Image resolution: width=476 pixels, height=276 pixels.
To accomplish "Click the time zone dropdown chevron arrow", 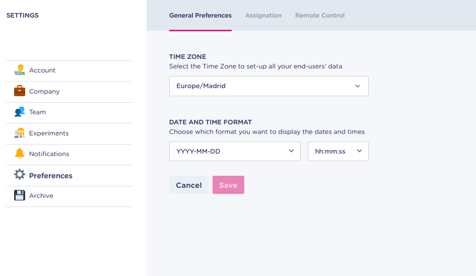I will pos(358,86).
